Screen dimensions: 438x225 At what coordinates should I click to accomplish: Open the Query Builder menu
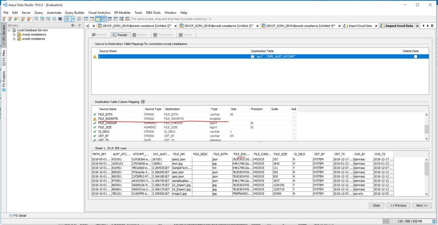tap(75, 12)
